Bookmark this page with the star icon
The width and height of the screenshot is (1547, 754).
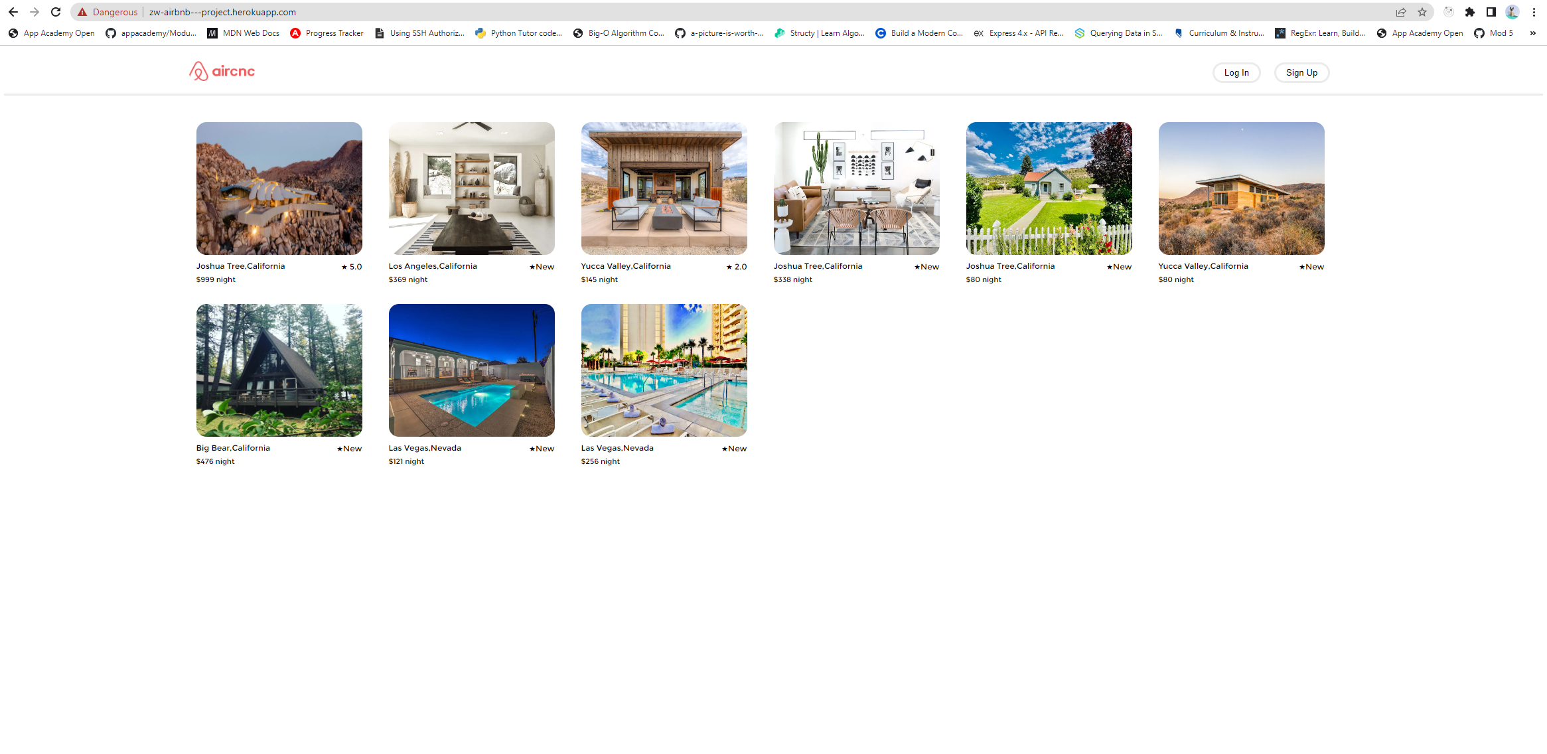click(1422, 12)
